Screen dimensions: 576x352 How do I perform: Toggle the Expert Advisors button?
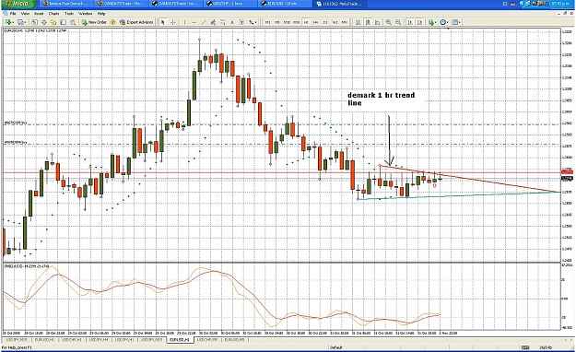tap(136, 22)
